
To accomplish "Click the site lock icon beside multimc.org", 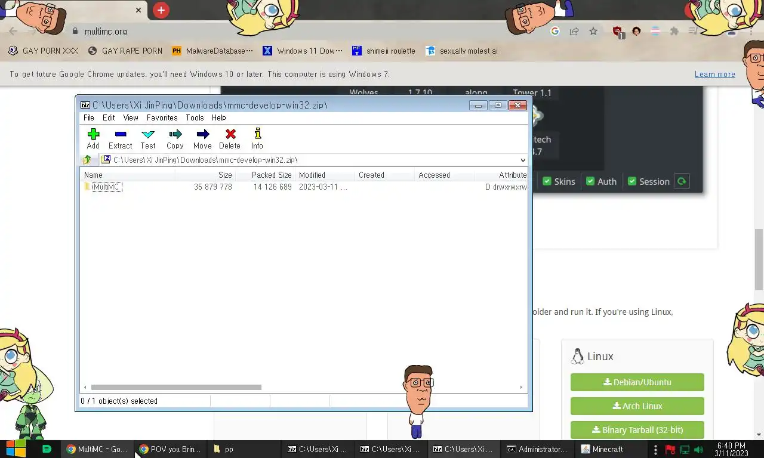I will (x=75, y=31).
